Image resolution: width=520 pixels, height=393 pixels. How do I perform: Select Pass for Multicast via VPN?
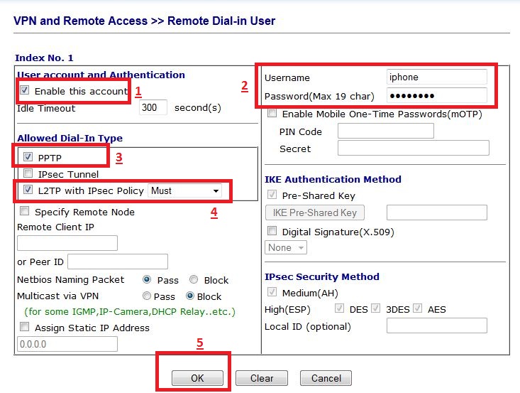point(147,296)
